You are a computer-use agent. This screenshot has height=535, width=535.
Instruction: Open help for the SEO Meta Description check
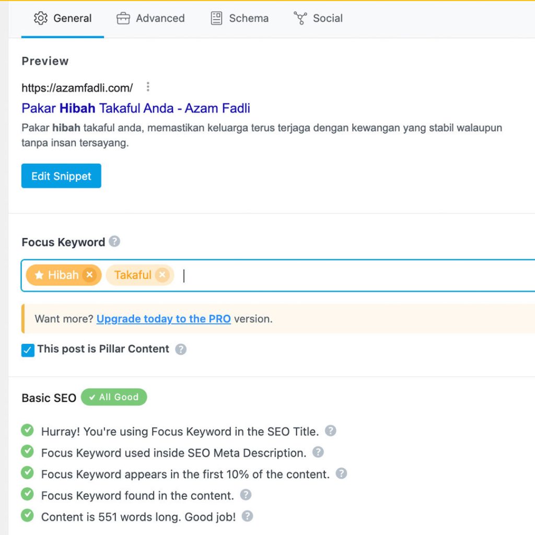click(318, 452)
